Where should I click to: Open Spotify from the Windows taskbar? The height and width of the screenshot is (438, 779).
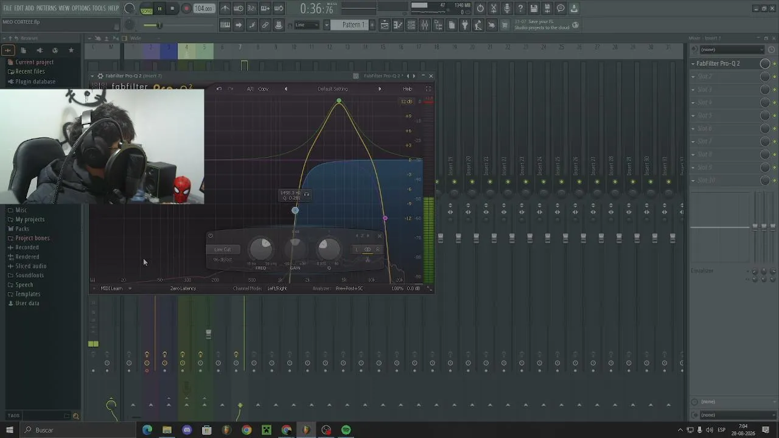click(x=346, y=430)
